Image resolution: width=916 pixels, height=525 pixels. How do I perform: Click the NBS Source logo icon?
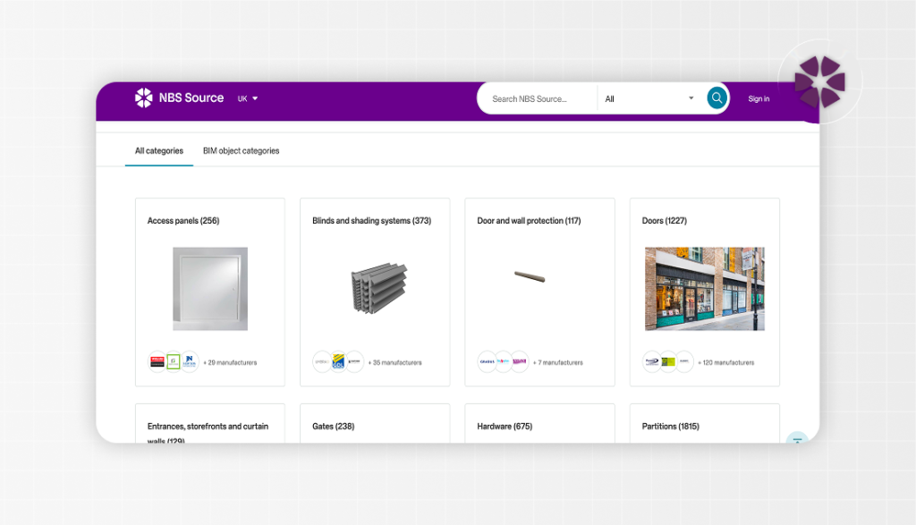(x=144, y=98)
